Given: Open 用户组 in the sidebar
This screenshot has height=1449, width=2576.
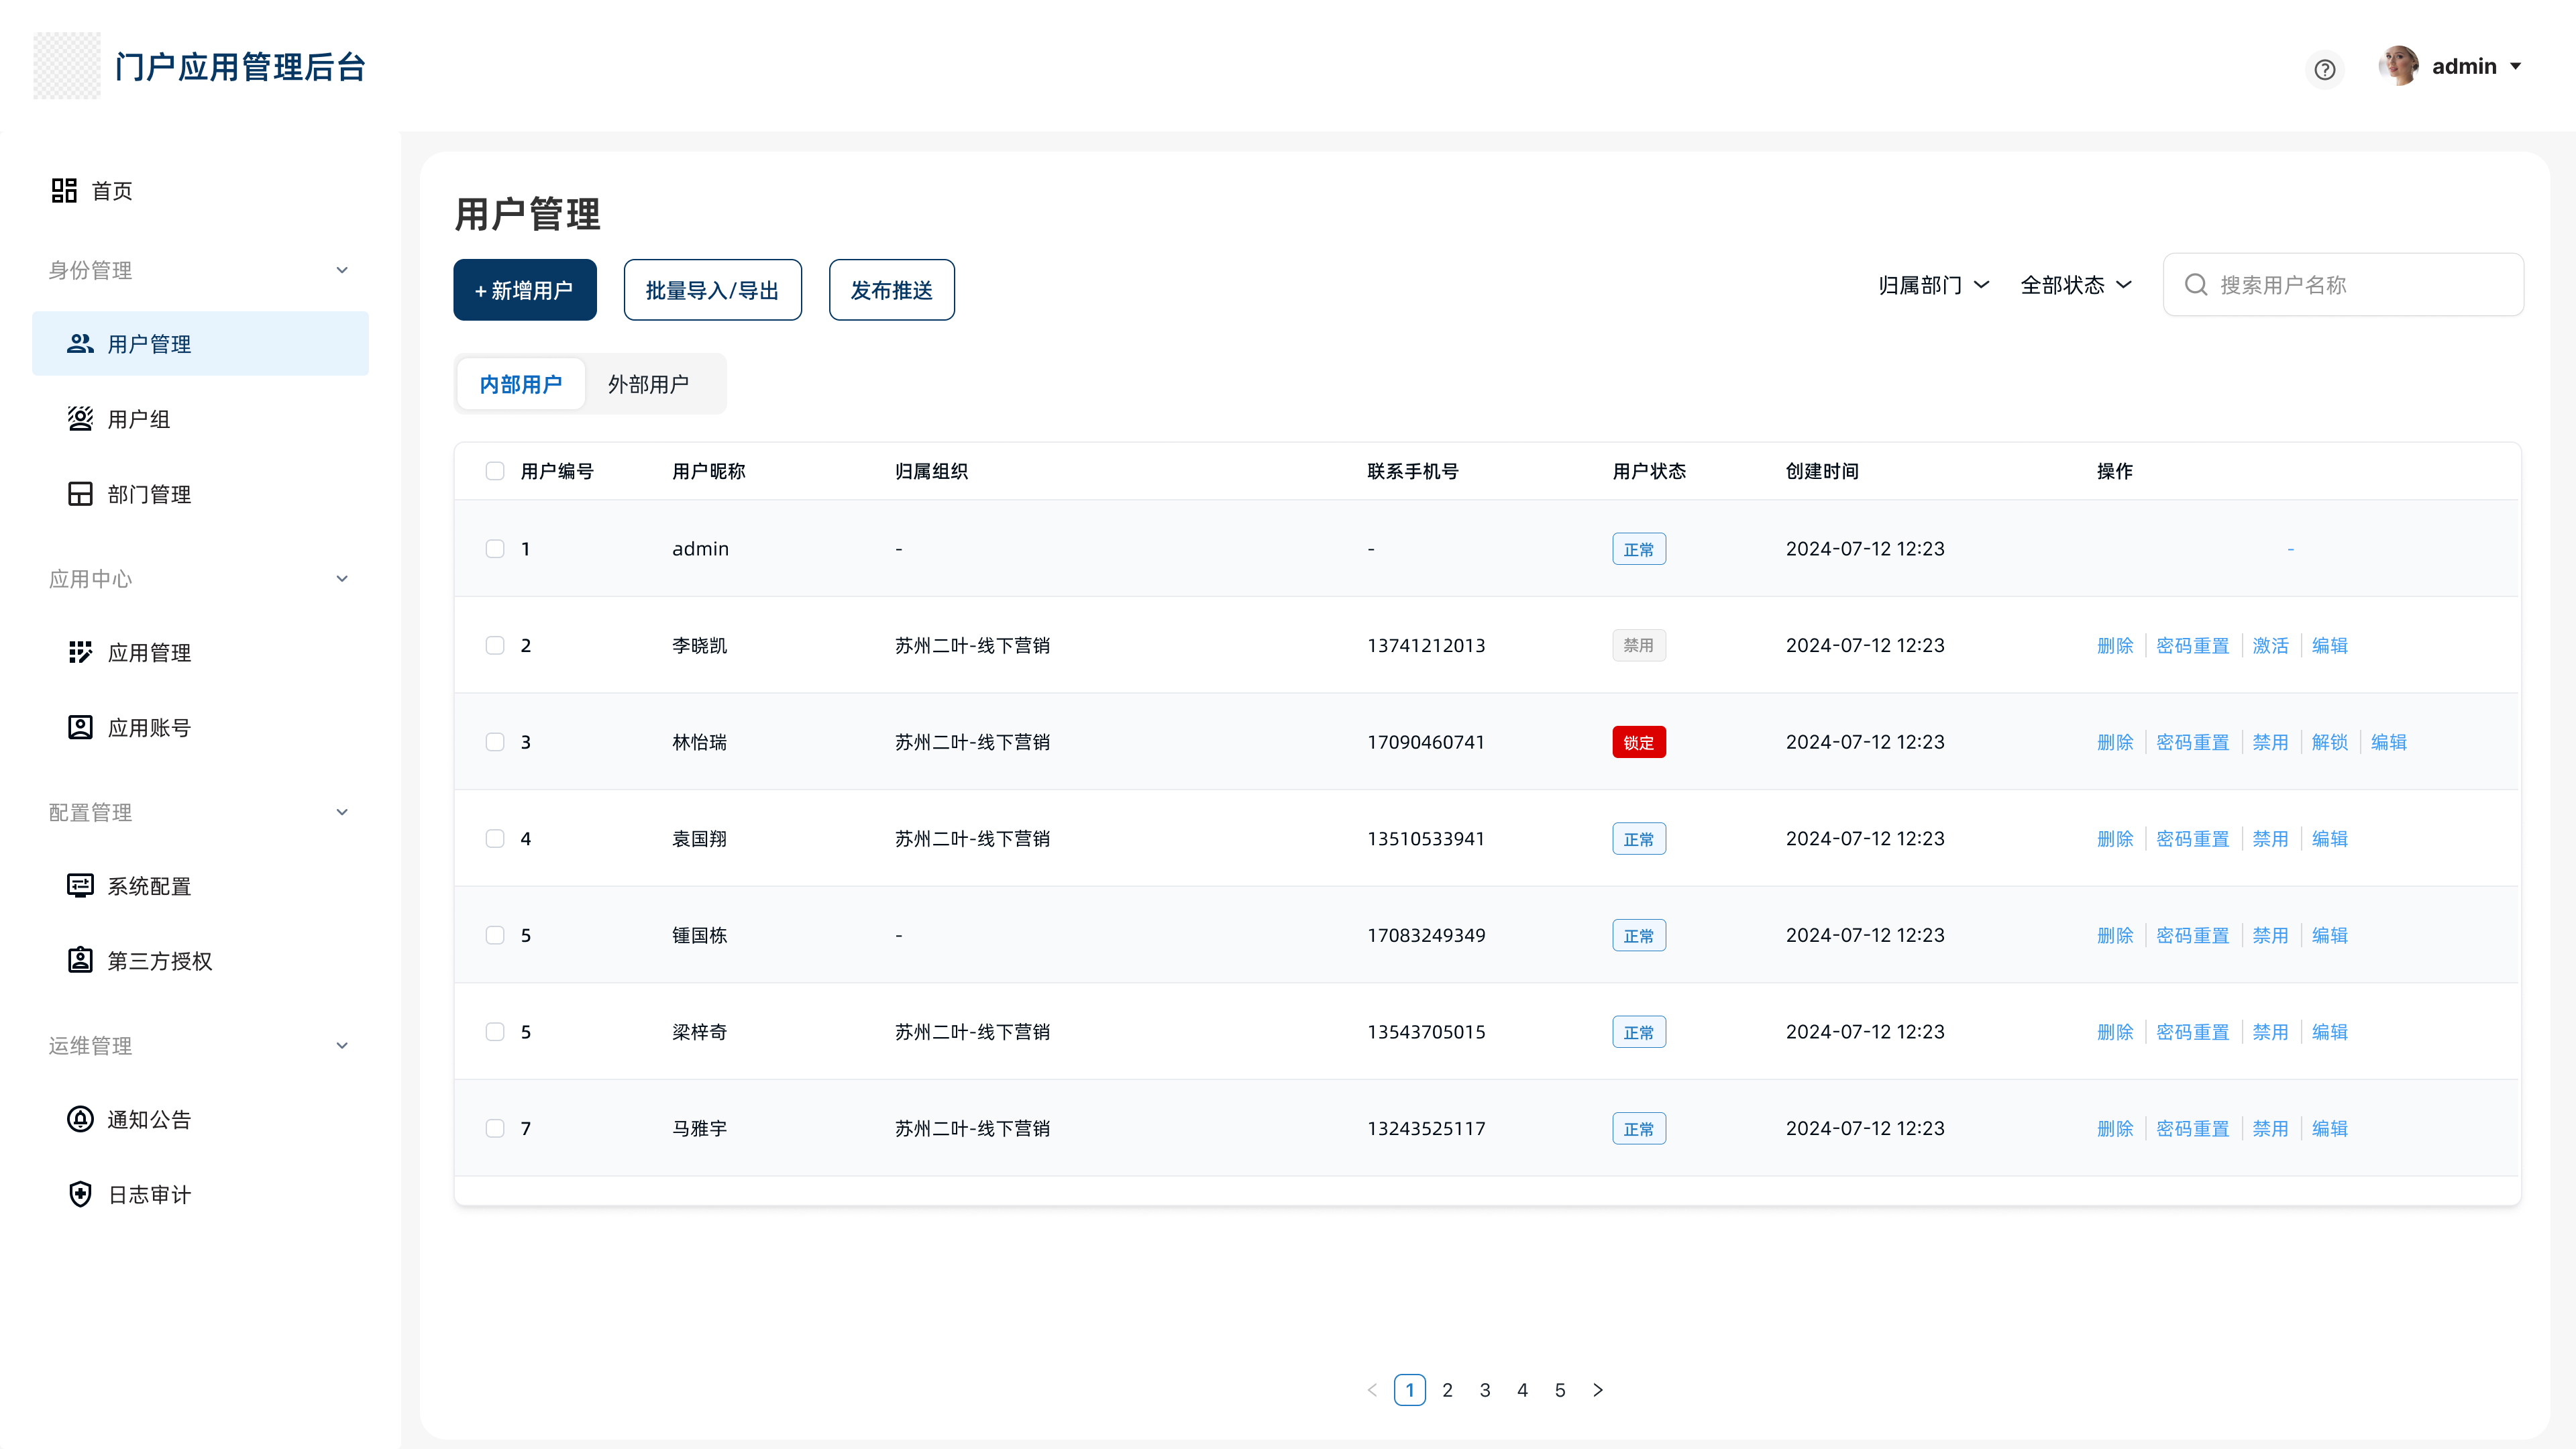Looking at the screenshot, I should [139, 419].
